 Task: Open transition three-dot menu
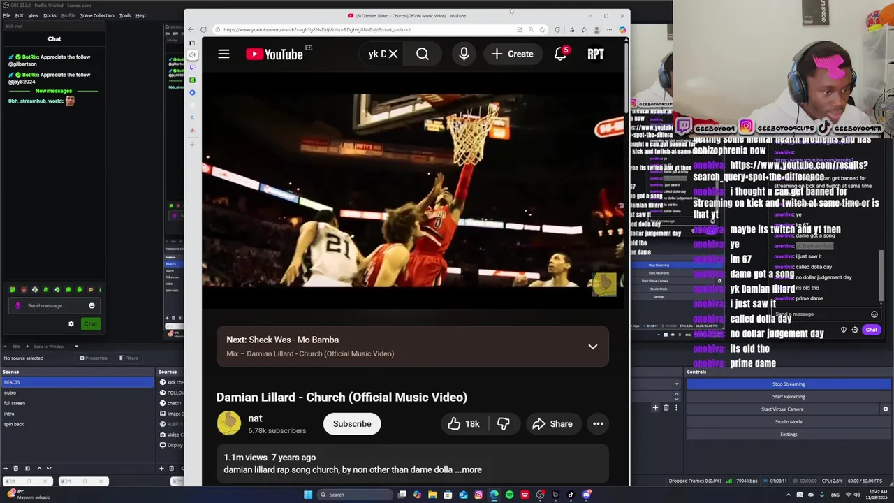coord(676,408)
